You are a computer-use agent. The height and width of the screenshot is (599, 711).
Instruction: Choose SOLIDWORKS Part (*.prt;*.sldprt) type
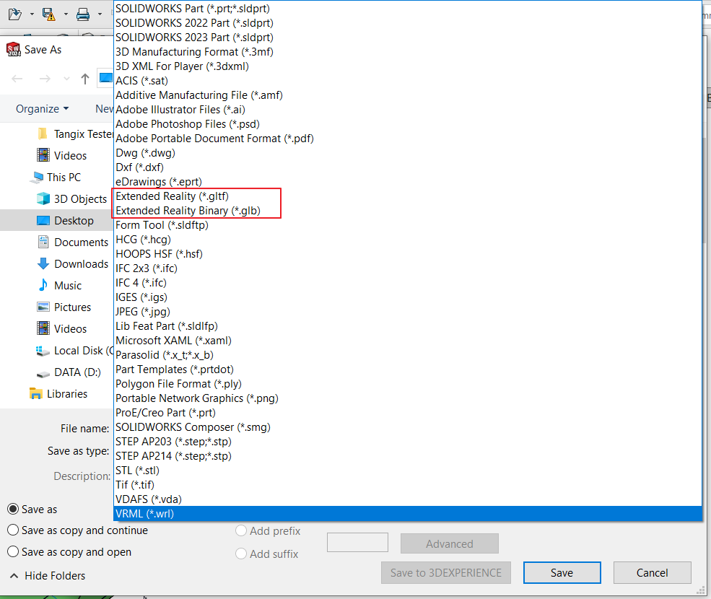(407, 8)
